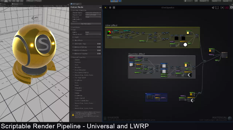Viewport: 233px width, 130px height.
Task: Click the Shader Name input field
Action: pyautogui.click(x=93, y=13)
